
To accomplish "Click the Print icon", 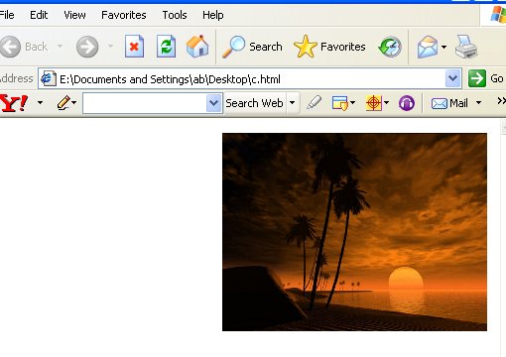I will [x=466, y=47].
